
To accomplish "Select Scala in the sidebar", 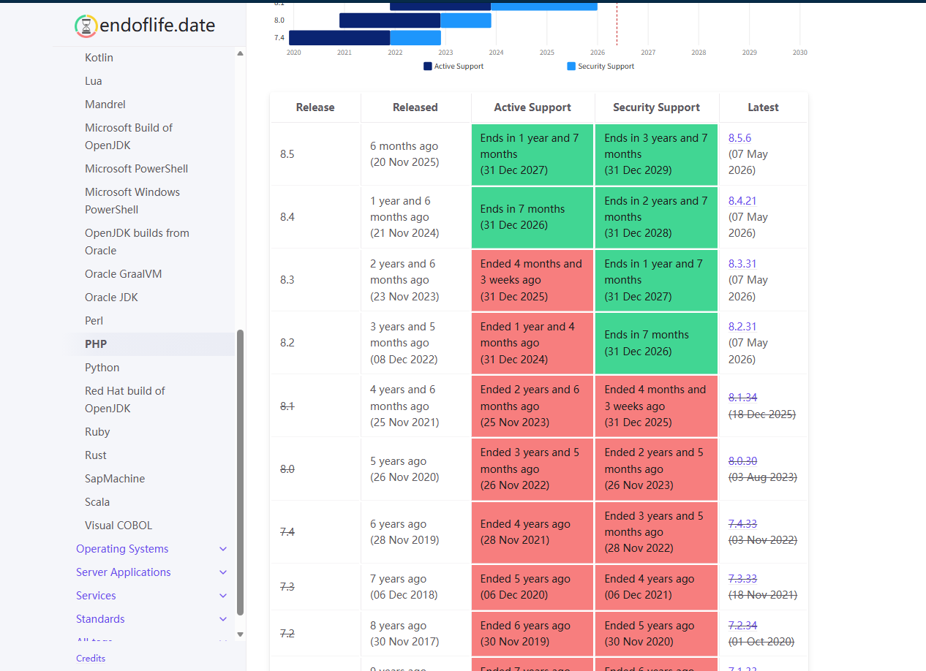I will point(97,502).
